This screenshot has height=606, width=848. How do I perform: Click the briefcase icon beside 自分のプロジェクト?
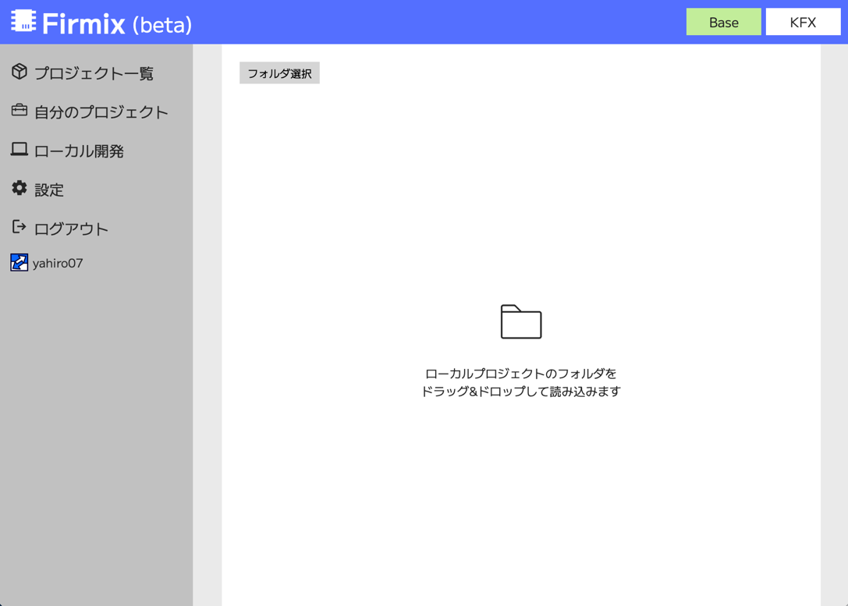20,111
